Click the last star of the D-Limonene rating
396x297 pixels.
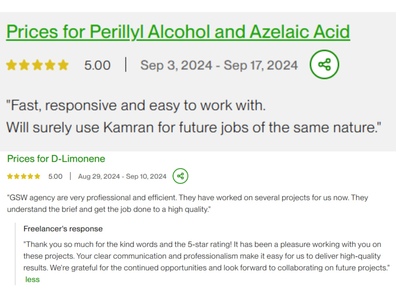(x=37, y=176)
